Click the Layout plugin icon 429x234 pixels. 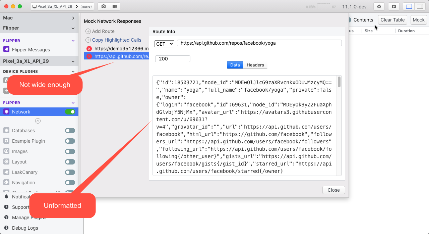point(6,162)
